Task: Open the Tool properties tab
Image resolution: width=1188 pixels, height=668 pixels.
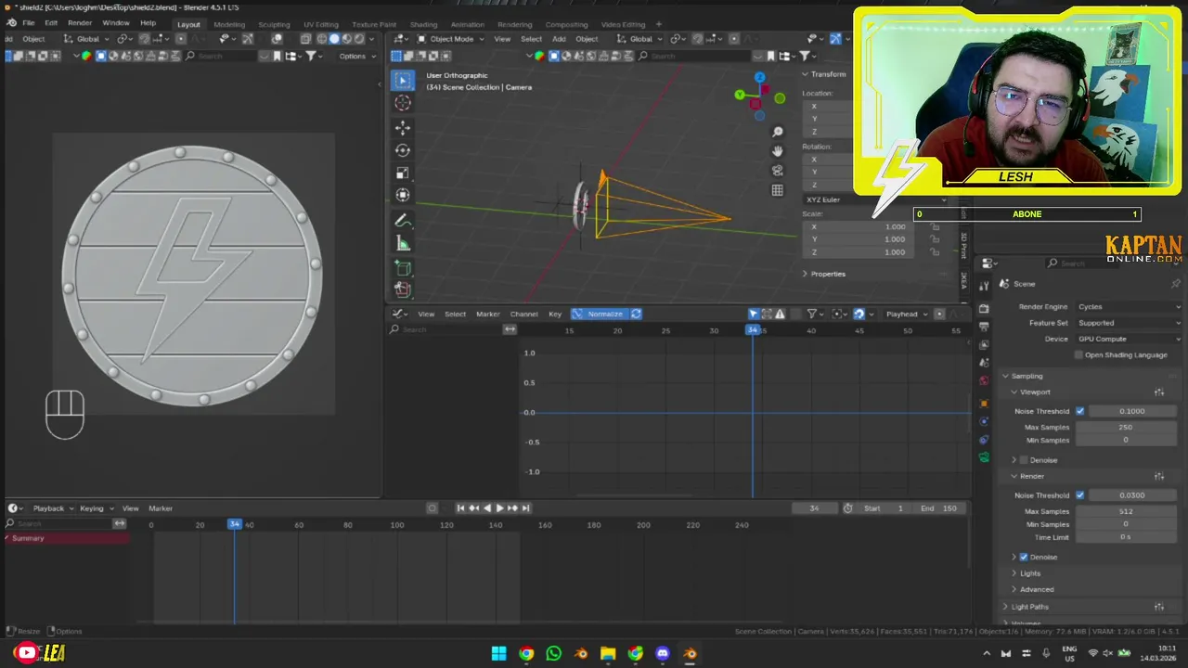Action: pyautogui.click(x=984, y=286)
